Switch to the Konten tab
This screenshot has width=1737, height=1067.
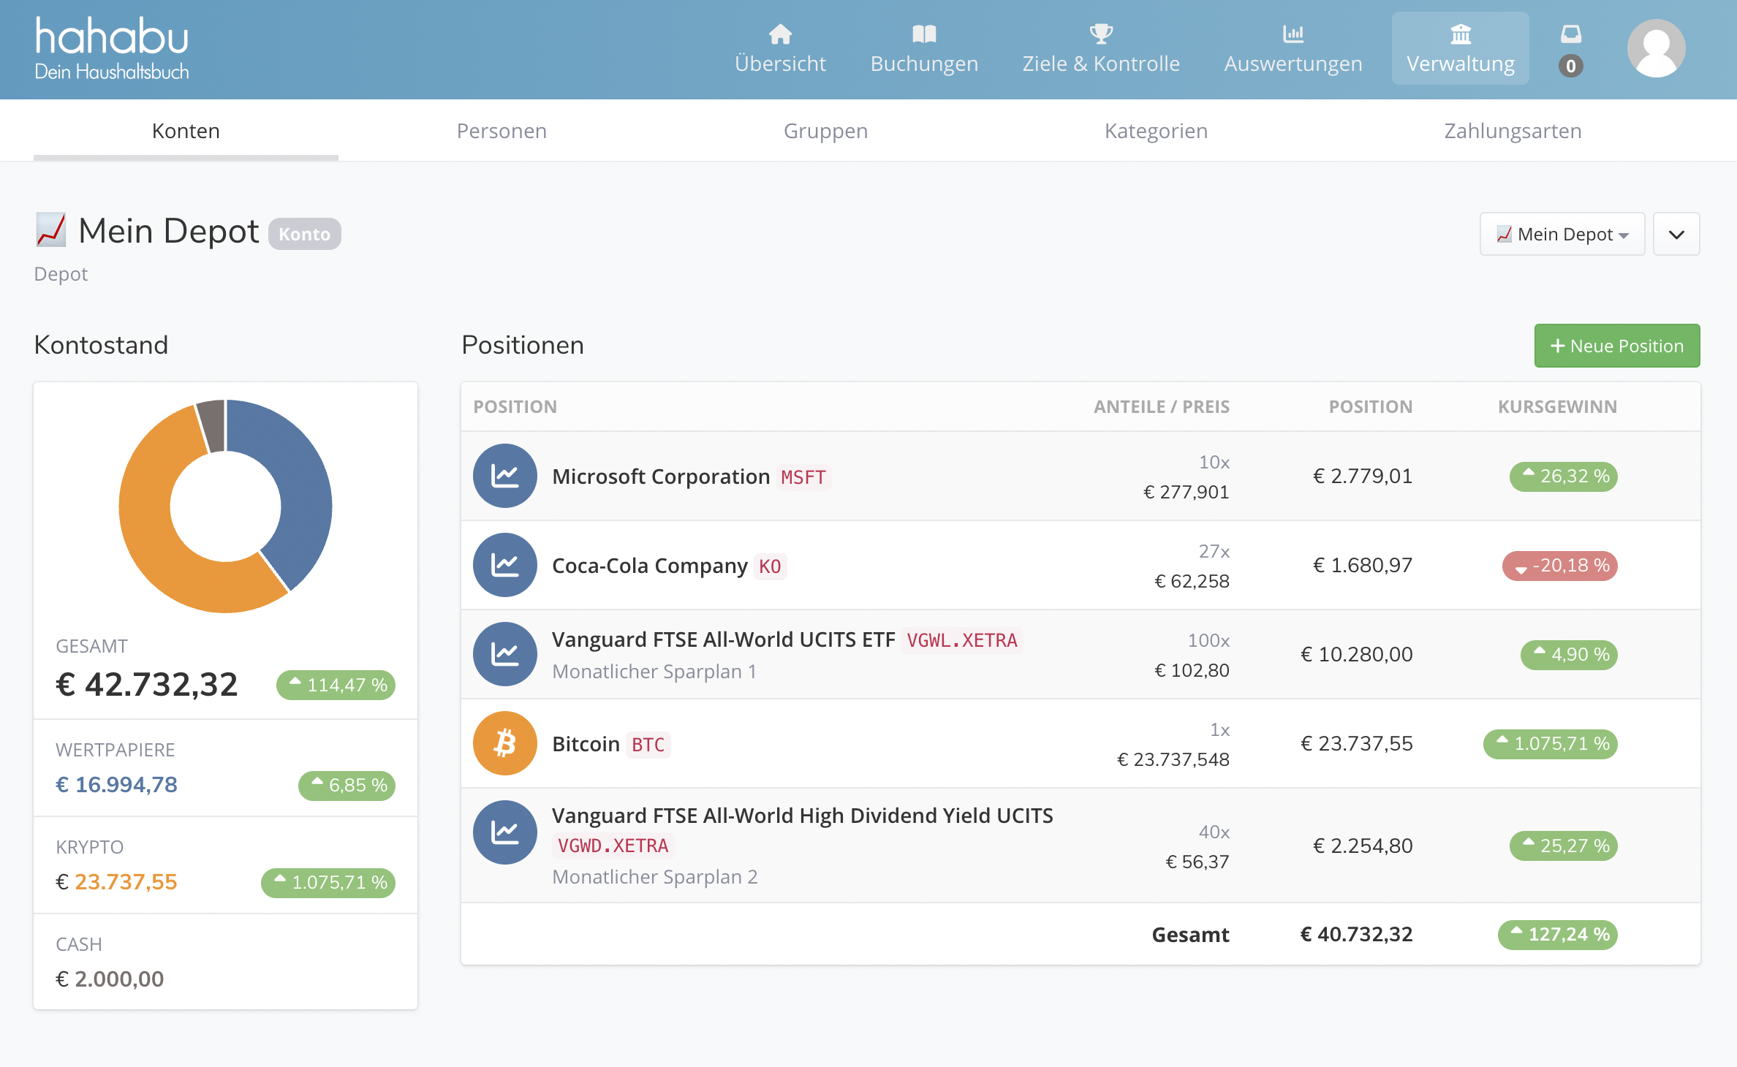[x=186, y=131]
